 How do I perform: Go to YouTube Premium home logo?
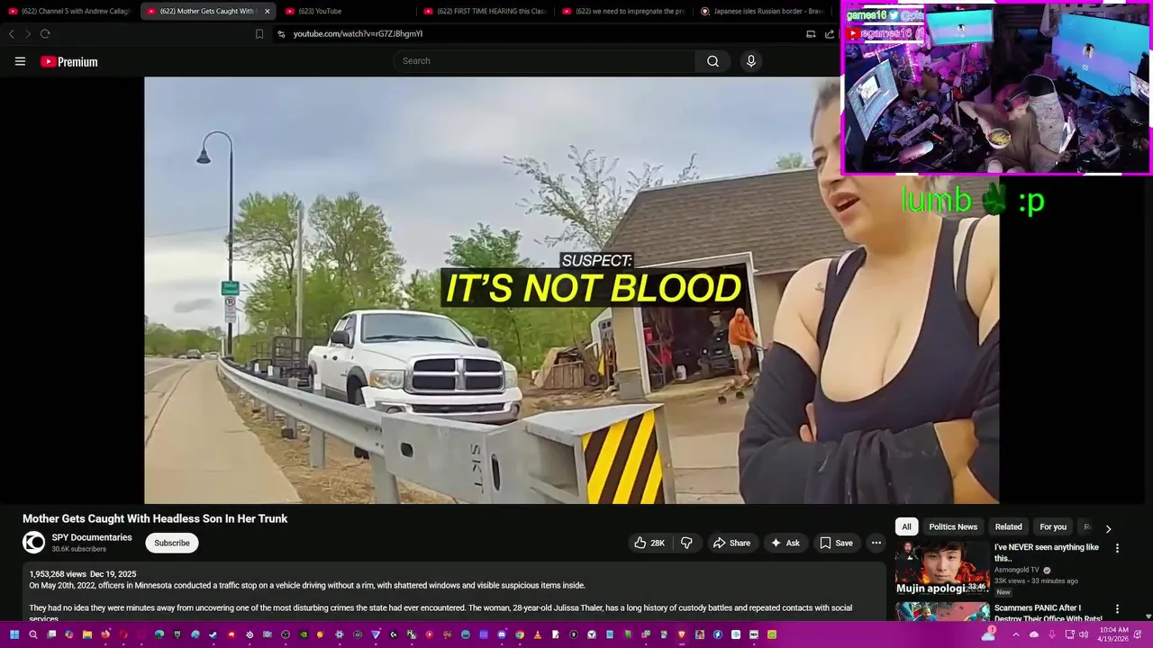68,61
